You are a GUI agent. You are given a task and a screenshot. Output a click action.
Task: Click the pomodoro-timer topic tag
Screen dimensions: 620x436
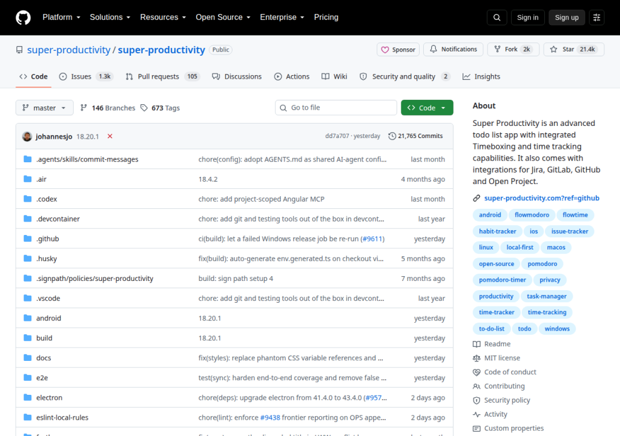click(502, 280)
